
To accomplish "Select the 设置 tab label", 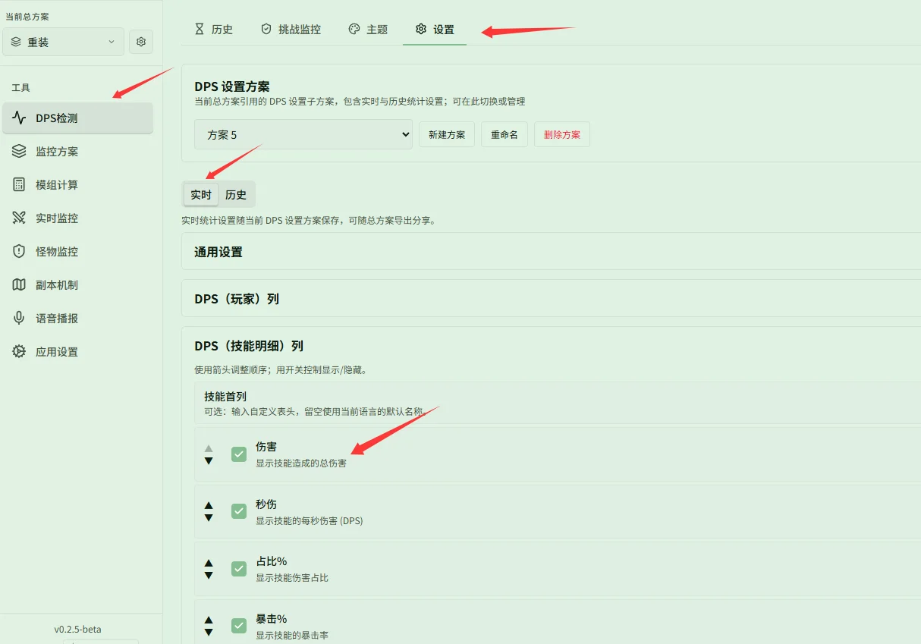I will point(444,30).
